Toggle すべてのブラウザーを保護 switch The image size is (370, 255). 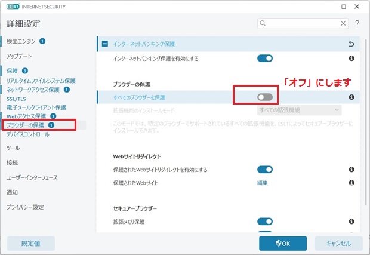click(265, 97)
